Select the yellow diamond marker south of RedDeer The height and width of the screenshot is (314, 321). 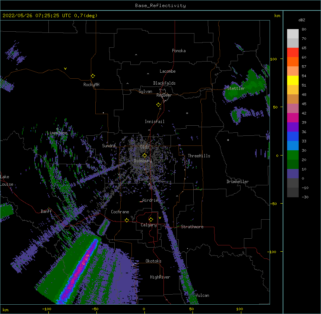point(159,105)
